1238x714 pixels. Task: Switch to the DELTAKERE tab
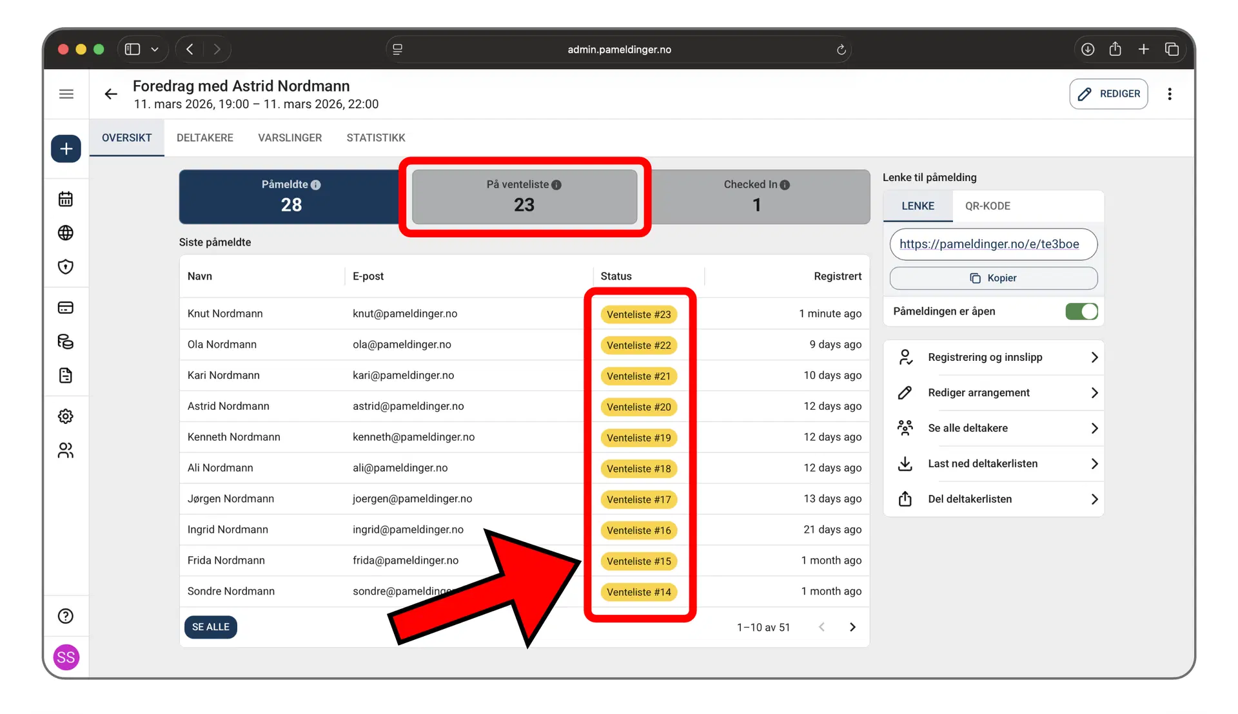[204, 138]
